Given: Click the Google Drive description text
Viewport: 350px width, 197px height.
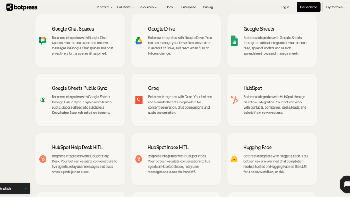Looking at the screenshot, I should pos(180,46).
